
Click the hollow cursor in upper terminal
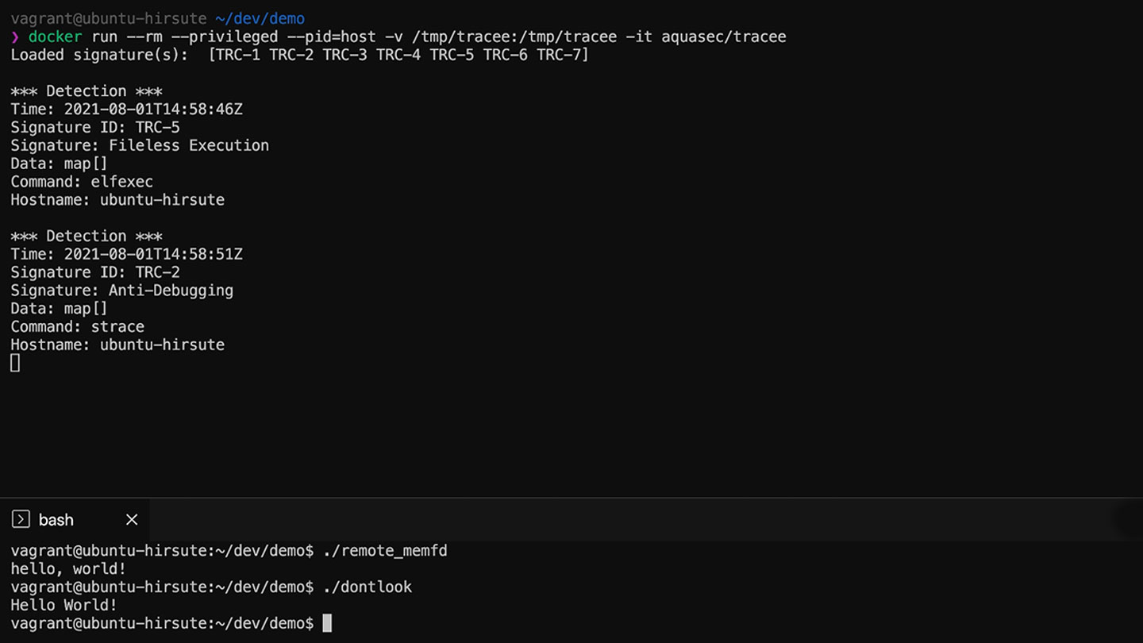point(15,363)
